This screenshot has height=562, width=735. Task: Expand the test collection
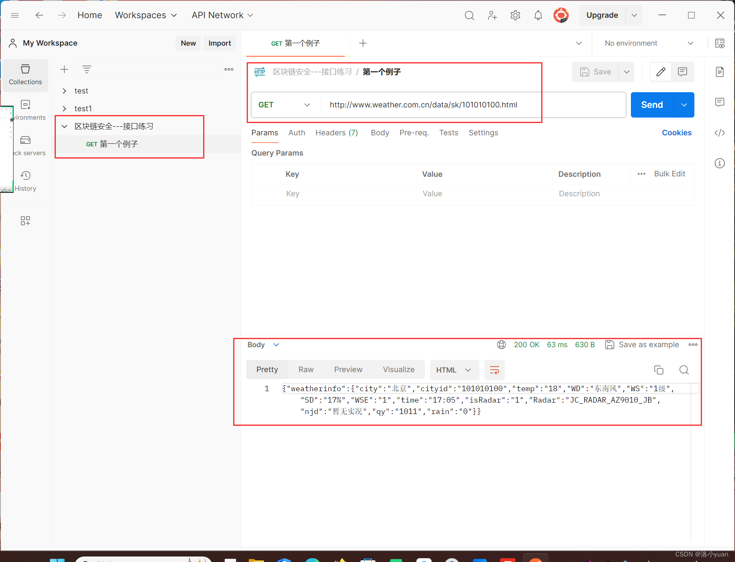[x=64, y=91]
